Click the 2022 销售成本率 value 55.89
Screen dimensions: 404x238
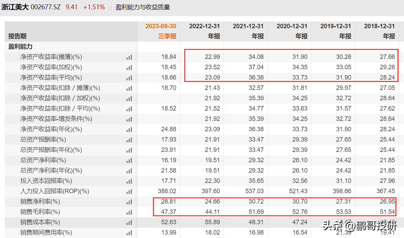click(x=212, y=222)
